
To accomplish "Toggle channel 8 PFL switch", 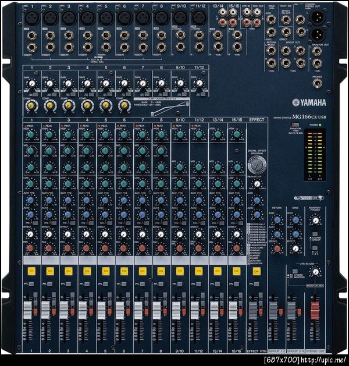I will coord(162,284).
